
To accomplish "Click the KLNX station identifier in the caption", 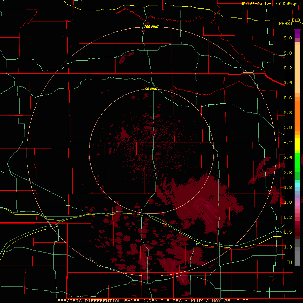I will (x=197, y=301).
